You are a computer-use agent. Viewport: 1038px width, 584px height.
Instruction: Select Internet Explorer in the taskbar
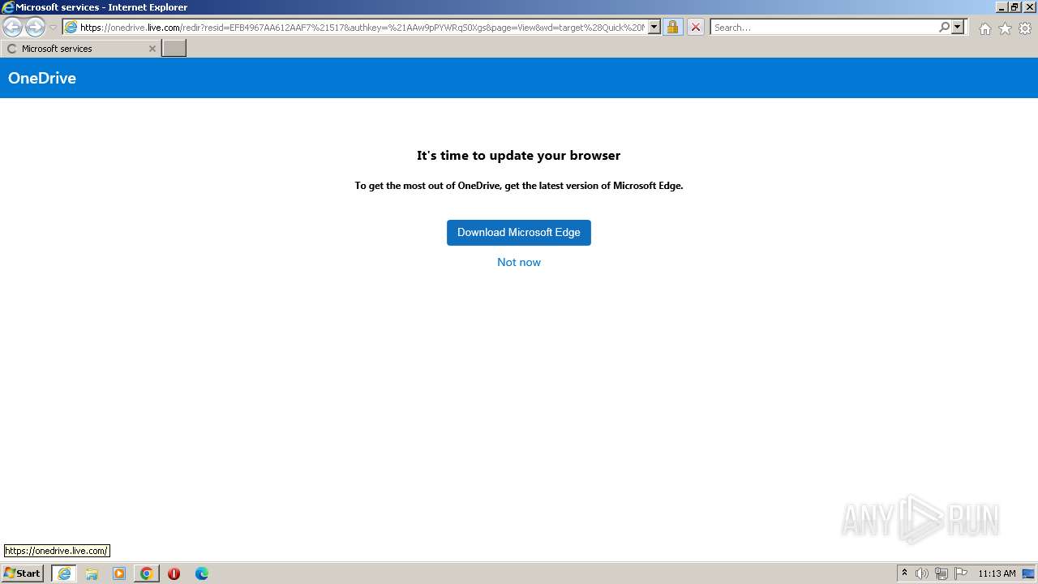(64, 573)
